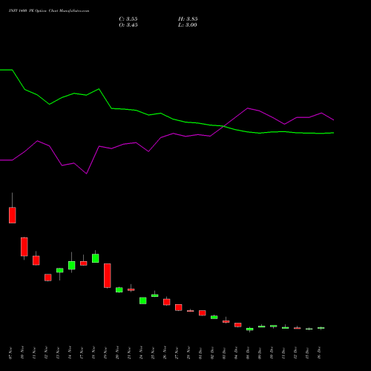The height and width of the screenshot is (371, 371).
Task: Click the 20 Nov date label
Action: [117, 353]
